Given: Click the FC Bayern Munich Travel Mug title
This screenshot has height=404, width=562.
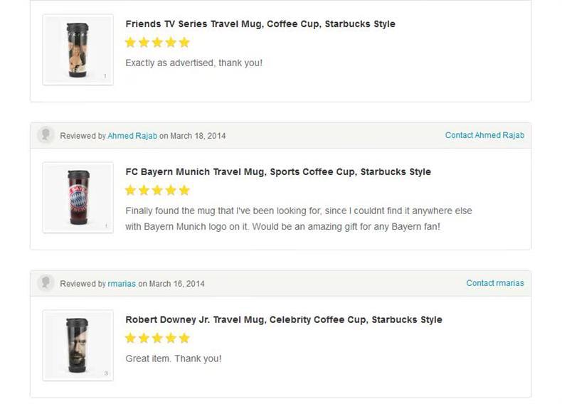Looking at the screenshot, I should click(278, 172).
